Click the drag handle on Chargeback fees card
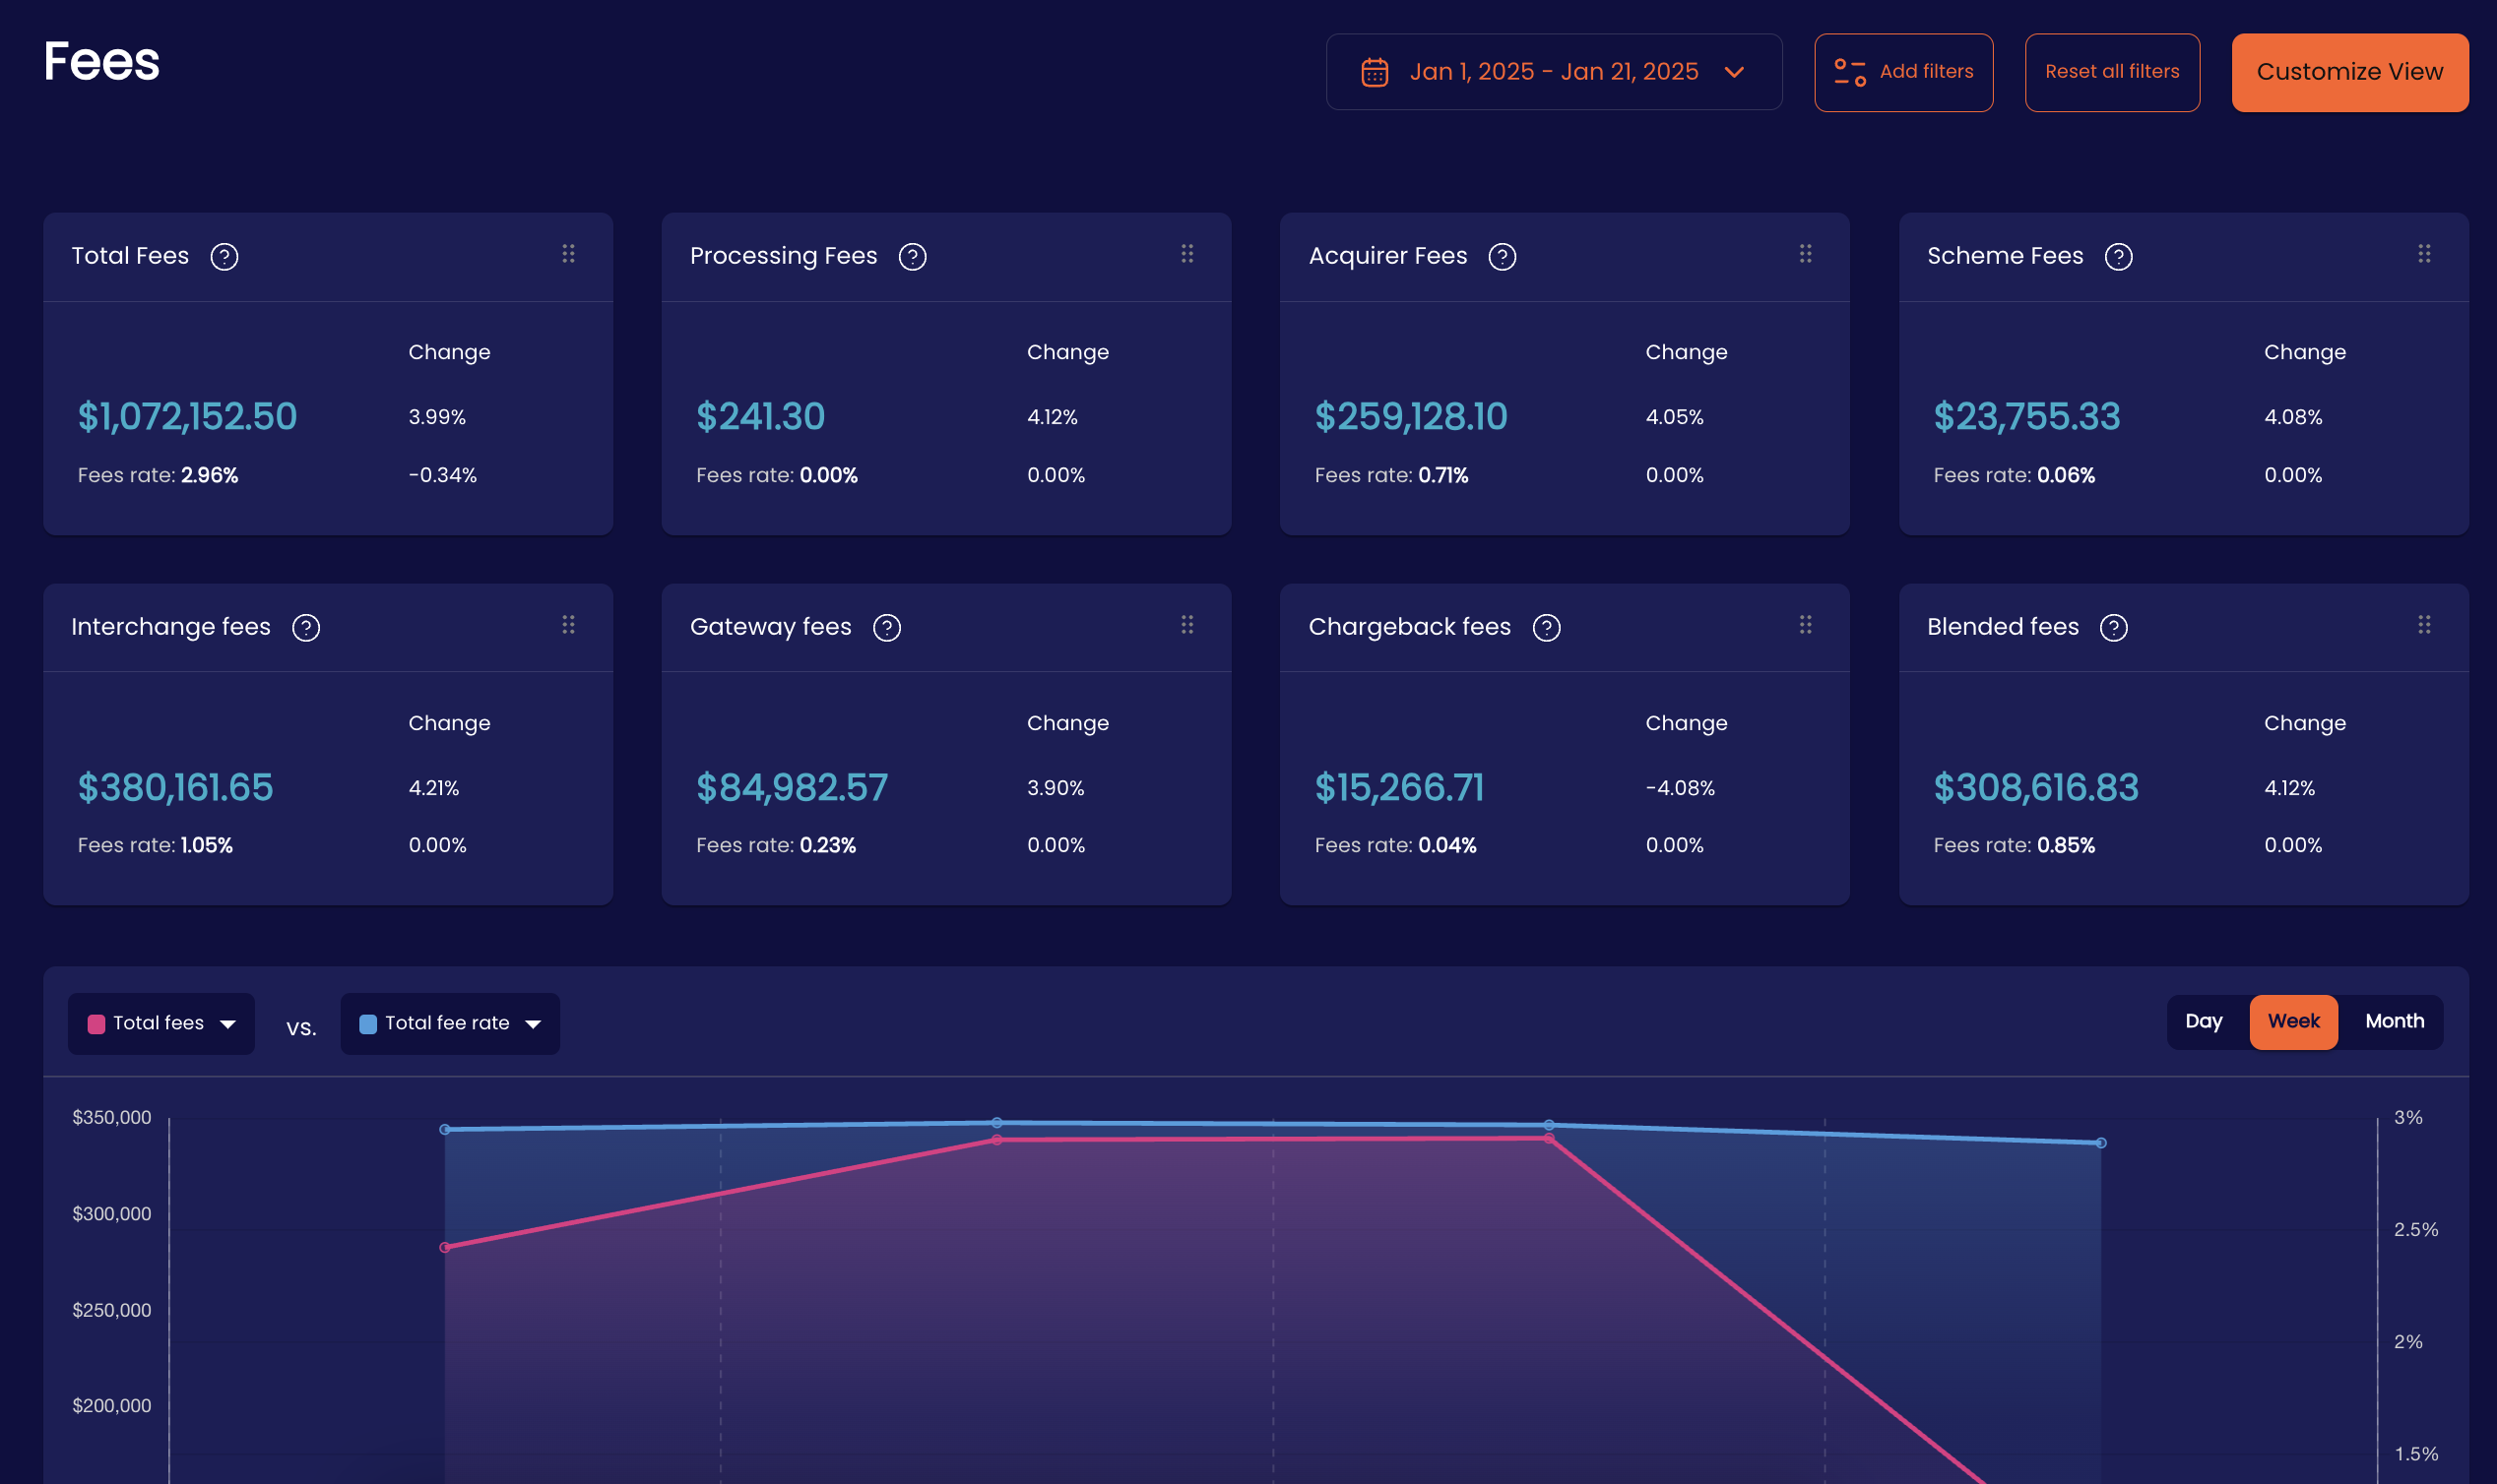 tap(1805, 625)
